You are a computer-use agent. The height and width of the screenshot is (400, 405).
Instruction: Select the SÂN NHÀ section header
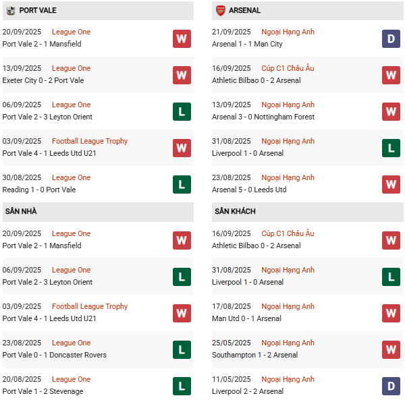(98, 212)
